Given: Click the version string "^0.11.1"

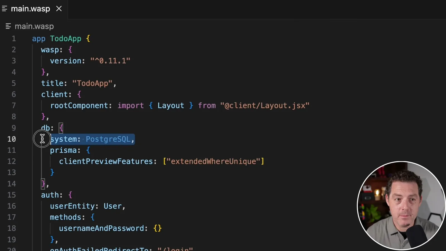Looking at the screenshot, I should click(110, 61).
